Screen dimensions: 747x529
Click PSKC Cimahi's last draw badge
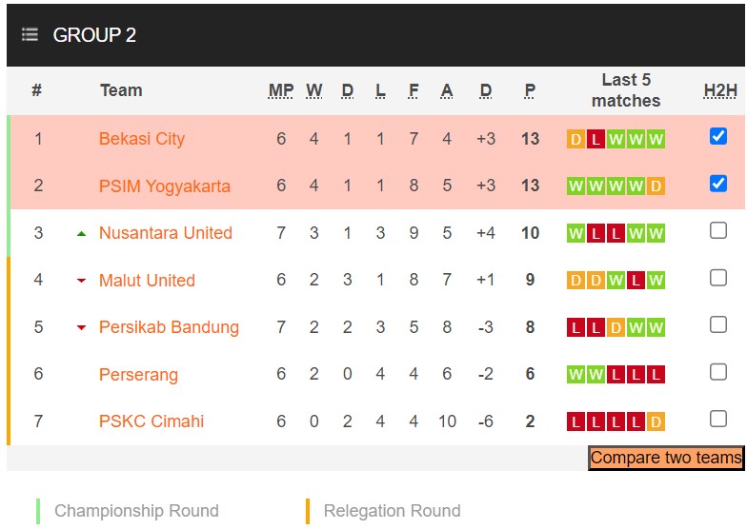pyautogui.click(x=656, y=421)
